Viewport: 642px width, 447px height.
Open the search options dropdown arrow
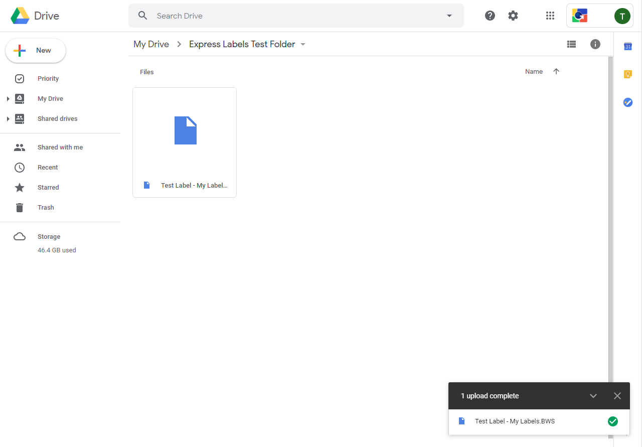pyautogui.click(x=449, y=16)
